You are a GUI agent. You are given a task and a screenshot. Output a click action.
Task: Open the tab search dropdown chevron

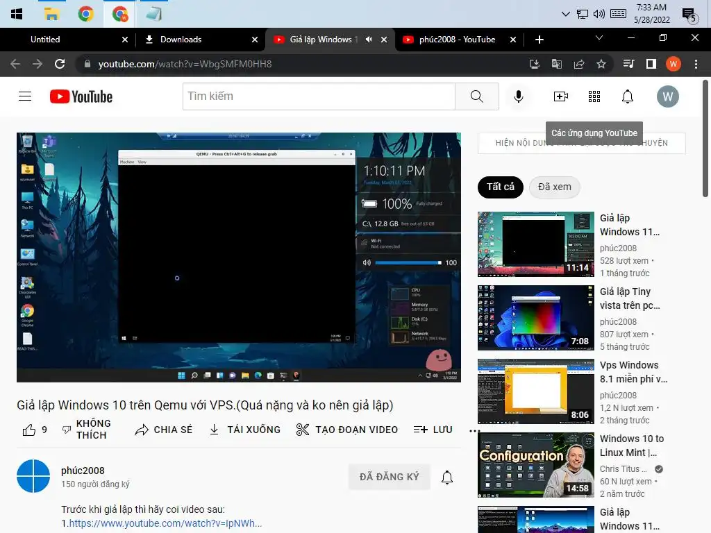pos(599,37)
